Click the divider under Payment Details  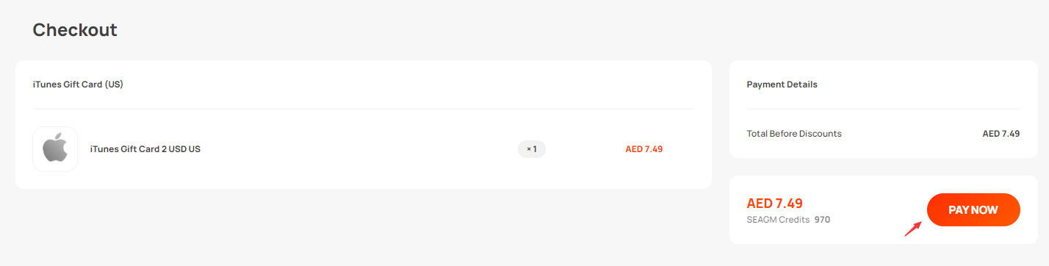(884, 109)
